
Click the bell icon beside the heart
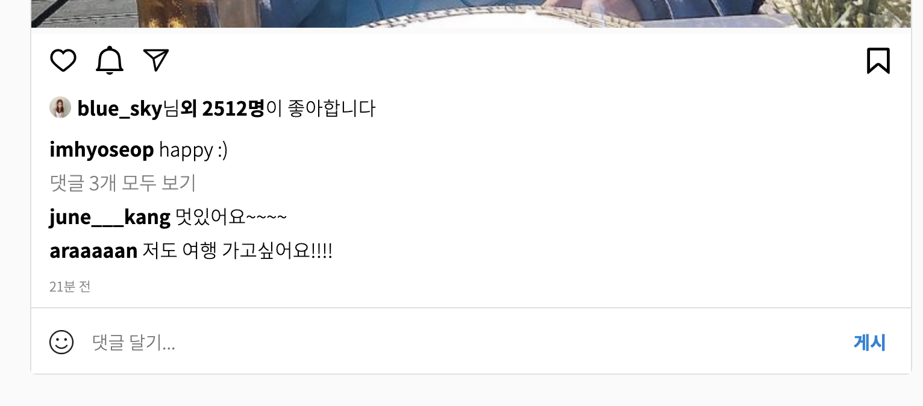[110, 61]
